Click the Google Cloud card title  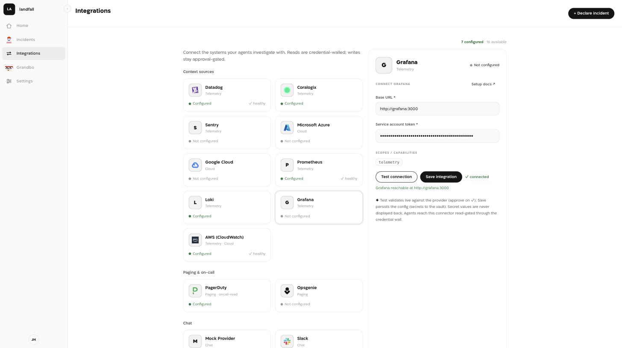pyautogui.click(x=219, y=162)
